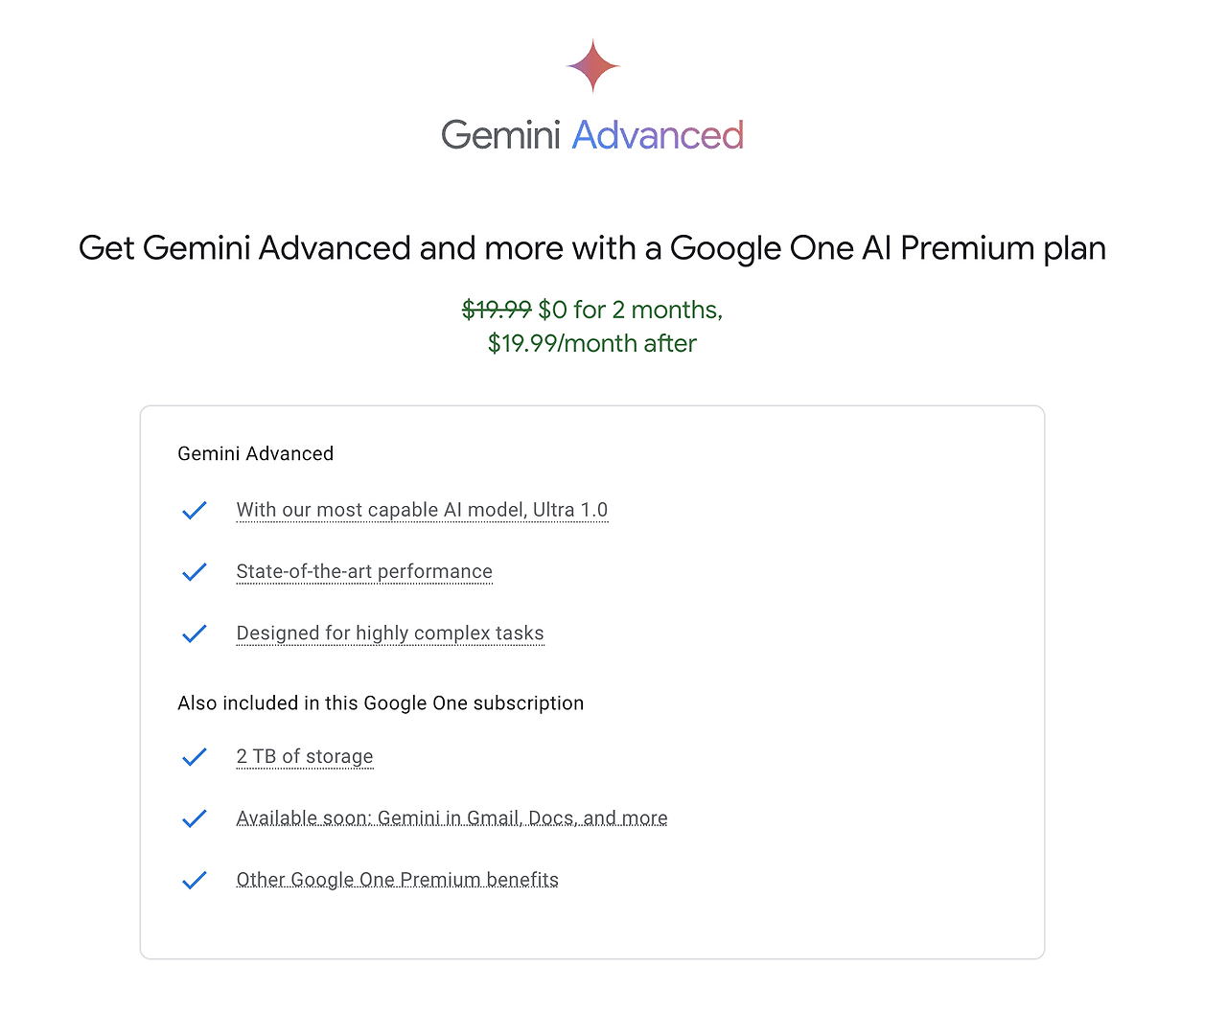Click the crossed-out $19.99 price
1227x1013 pixels.
[498, 310]
